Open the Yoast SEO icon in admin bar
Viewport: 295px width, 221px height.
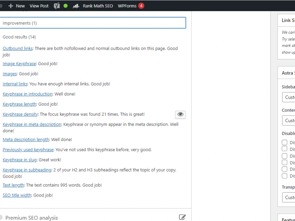click(x=57, y=6)
